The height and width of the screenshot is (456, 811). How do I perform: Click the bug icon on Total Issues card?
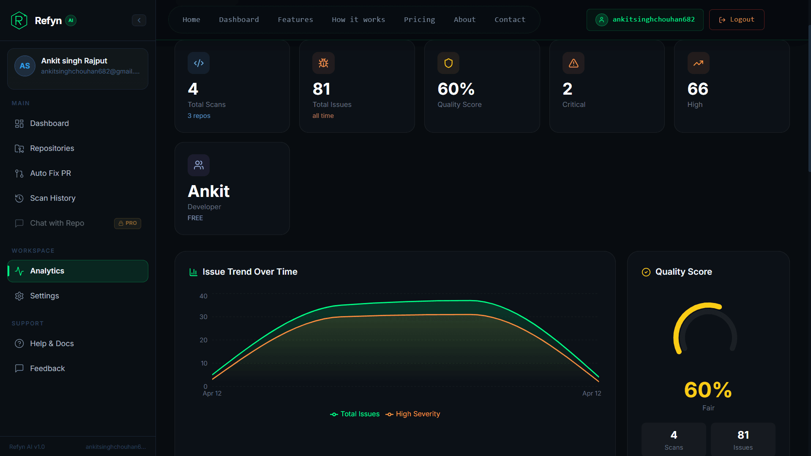pos(323,63)
